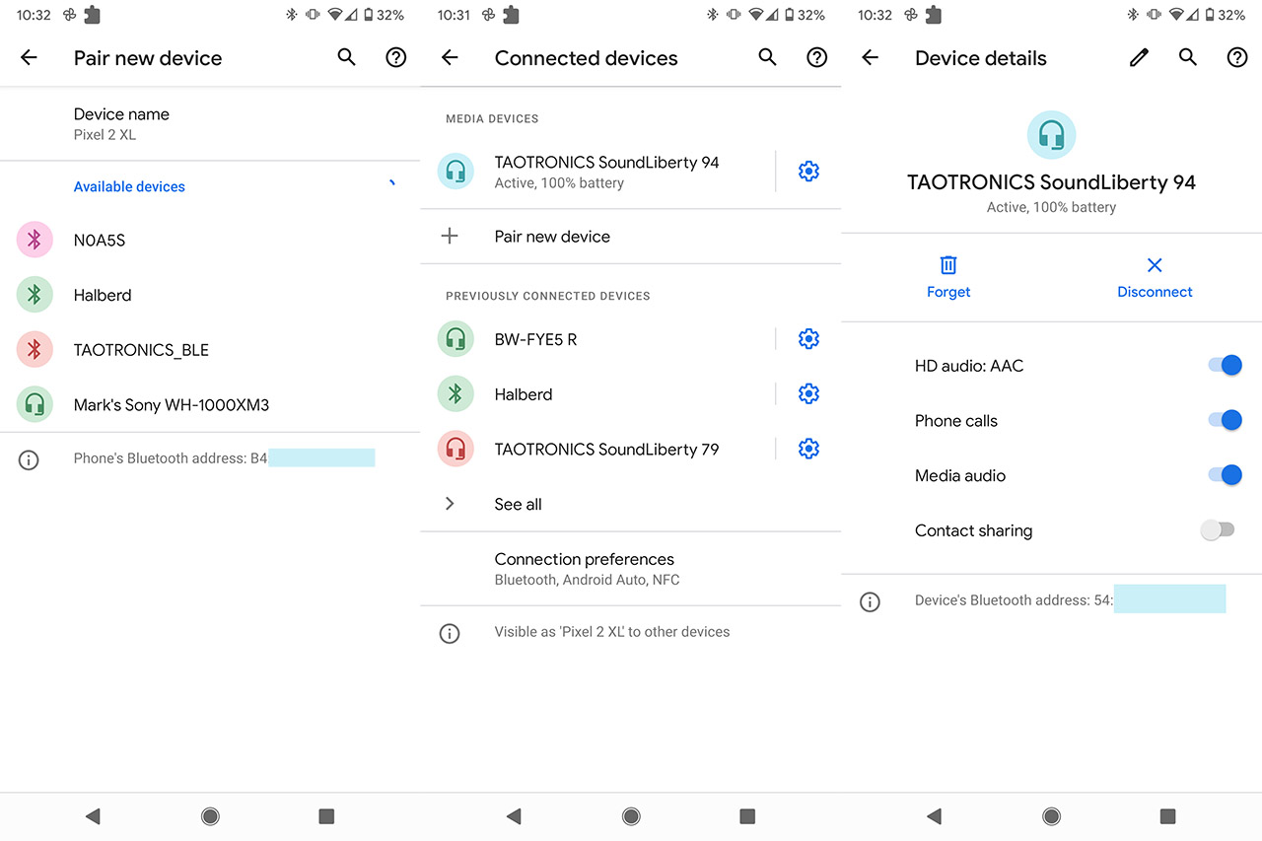1262x841 pixels.
Task: Select BW-FYE5 R device name
Action: 535,339
